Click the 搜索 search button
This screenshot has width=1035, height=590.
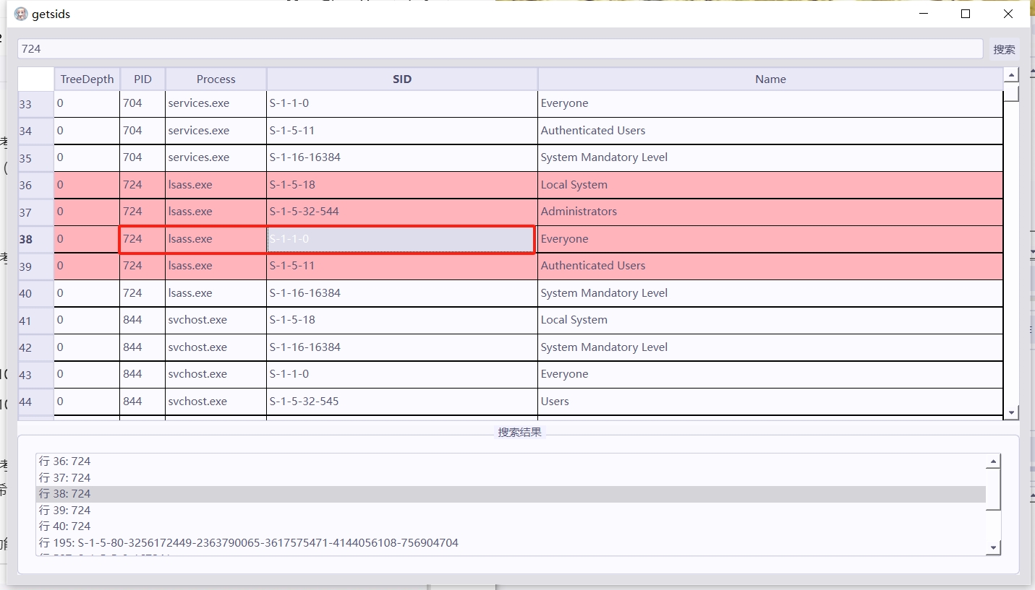pyautogui.click(x=1004, y=49)
